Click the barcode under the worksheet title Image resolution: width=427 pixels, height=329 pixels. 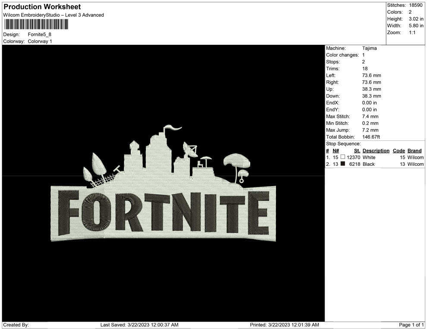36,24
